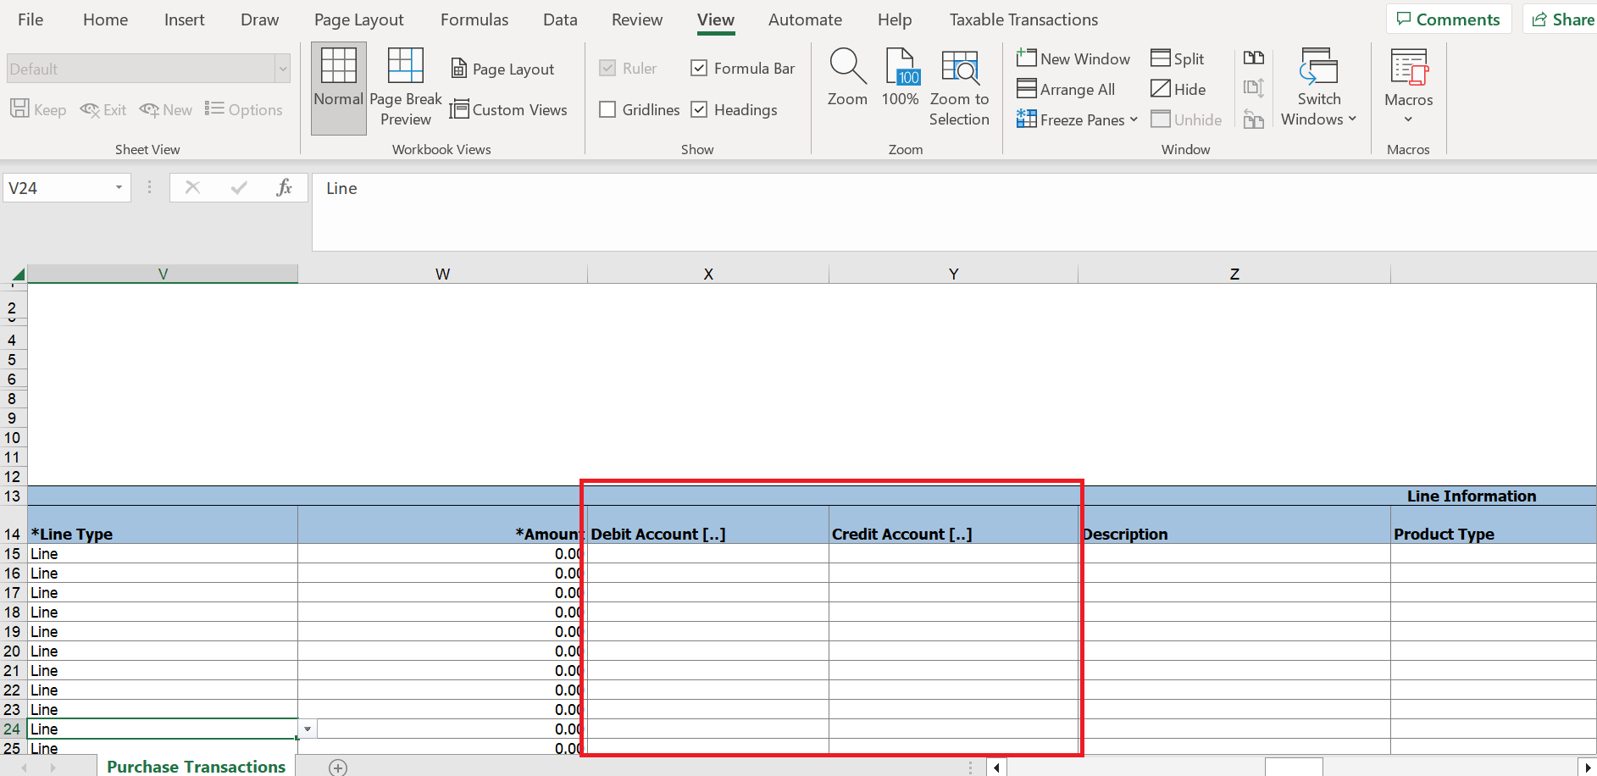Open the Taxable Transactions menu
1597x776 pixels.
[x=1023, y=19]
